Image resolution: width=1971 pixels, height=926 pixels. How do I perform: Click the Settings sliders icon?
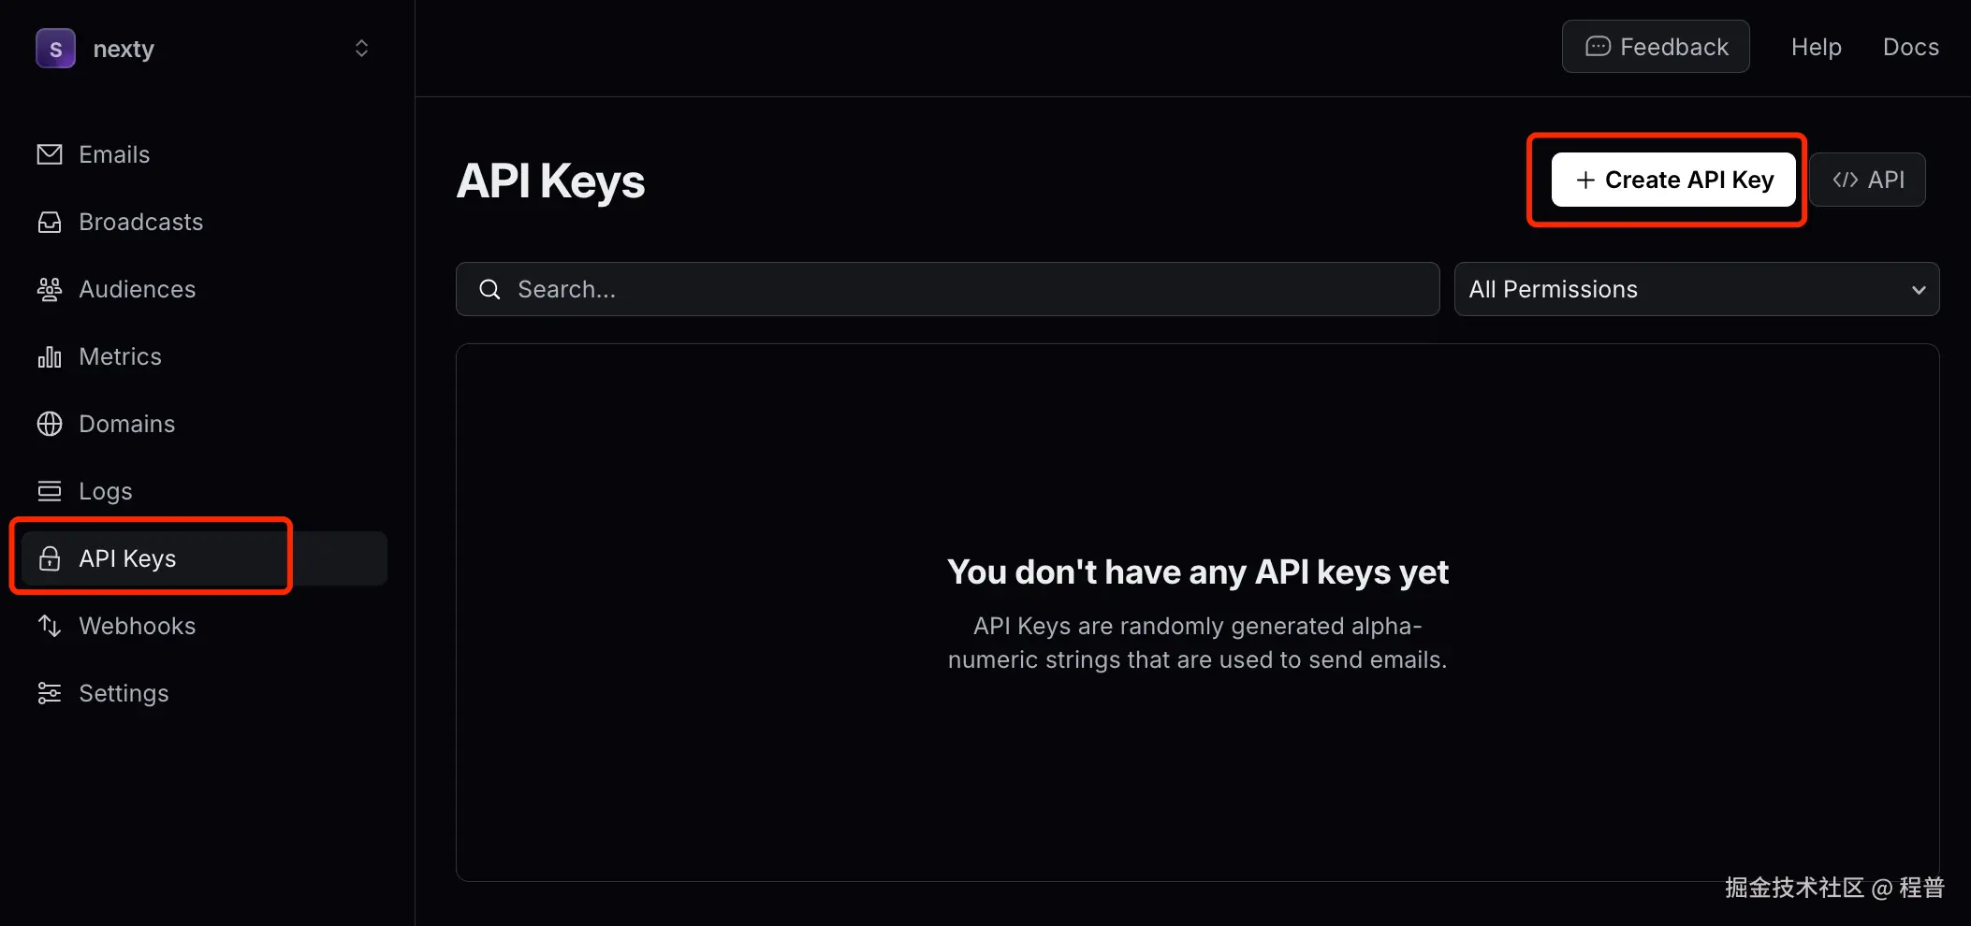tap(50, 693)
